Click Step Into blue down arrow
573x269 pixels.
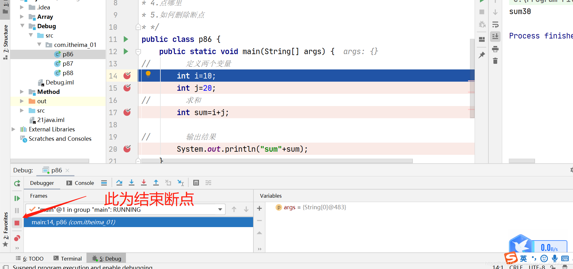pos(132,183)
